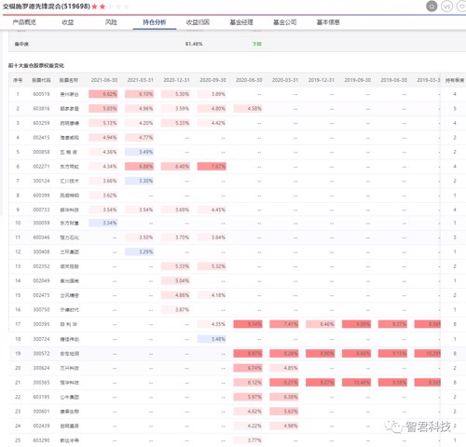Click the 4.77% cell in row 002415
The height and width of the screenshot is (447, 466).
tap(139, 138)
